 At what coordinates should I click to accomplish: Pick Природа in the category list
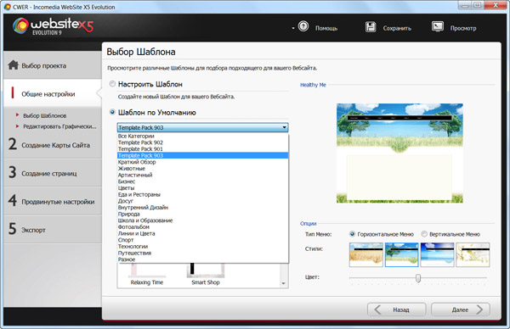[202, 214]
